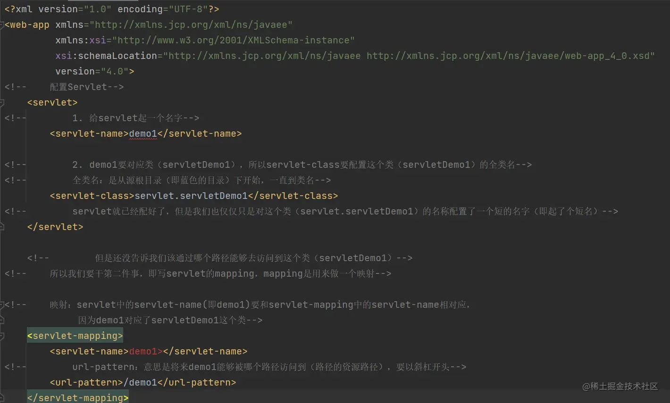Viewport: 670px width, 403px height.
Task: Click the closing servlet tag
Action: [x=55, y=227]
